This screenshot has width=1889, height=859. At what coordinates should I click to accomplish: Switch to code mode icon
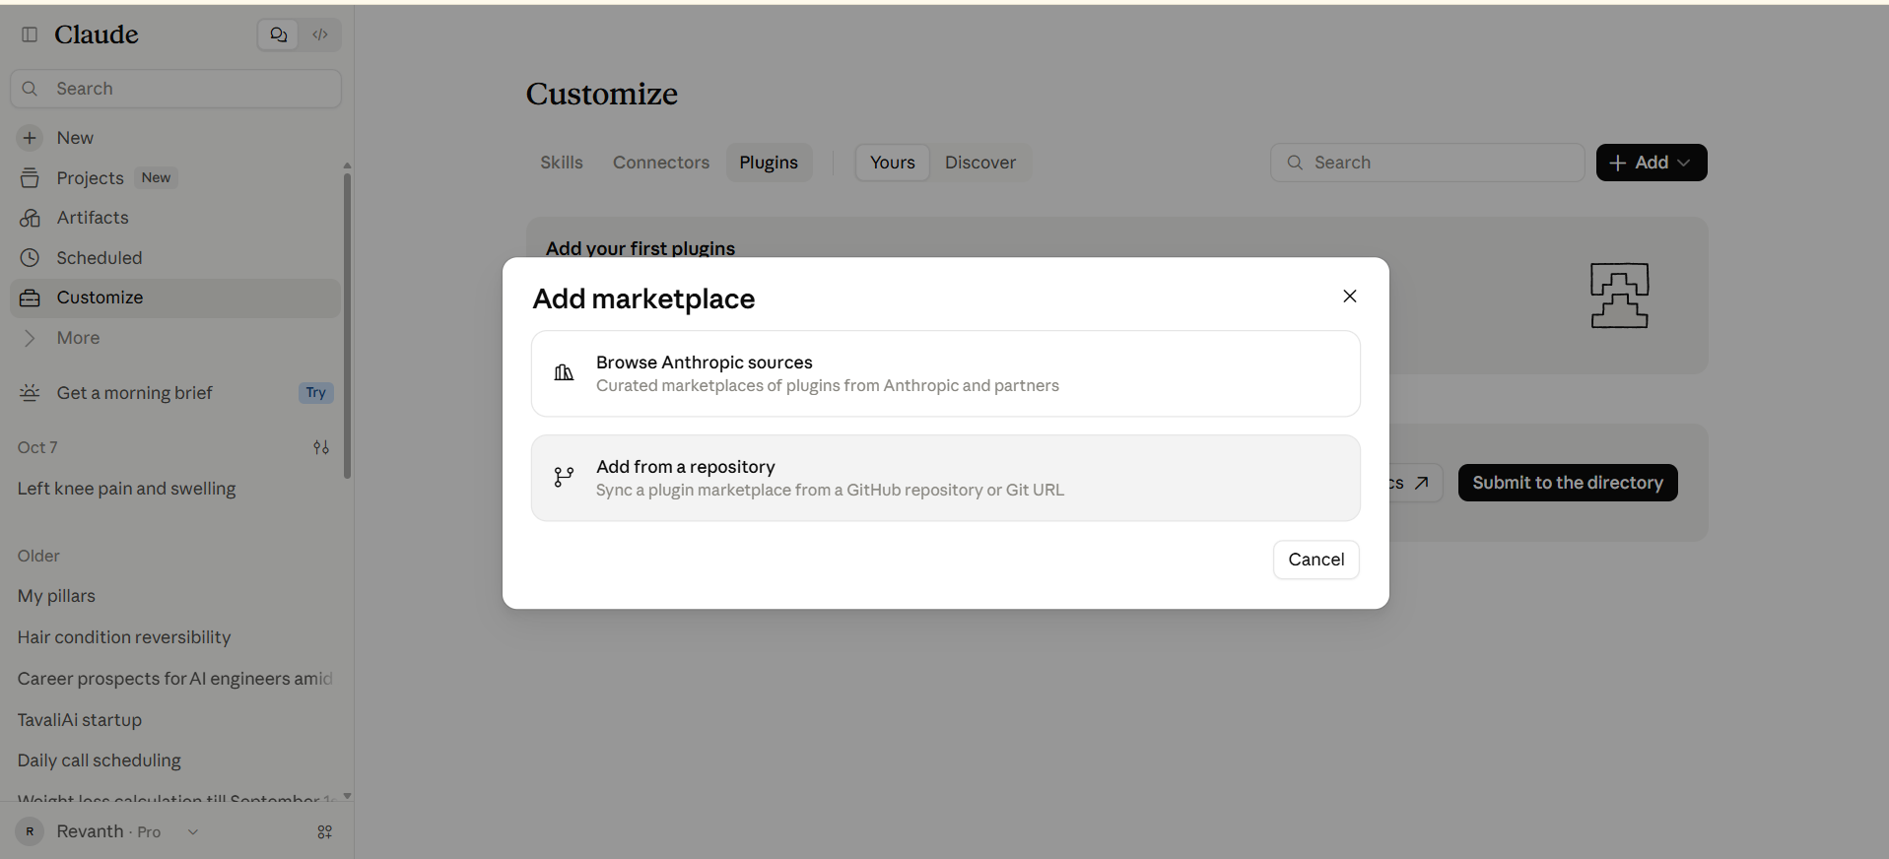click(320, 34)
